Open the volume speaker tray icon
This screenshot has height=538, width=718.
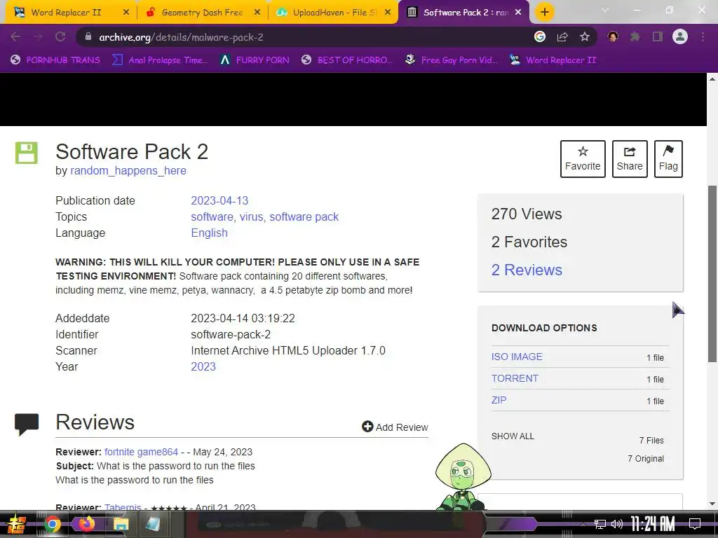tap(617, 524)
